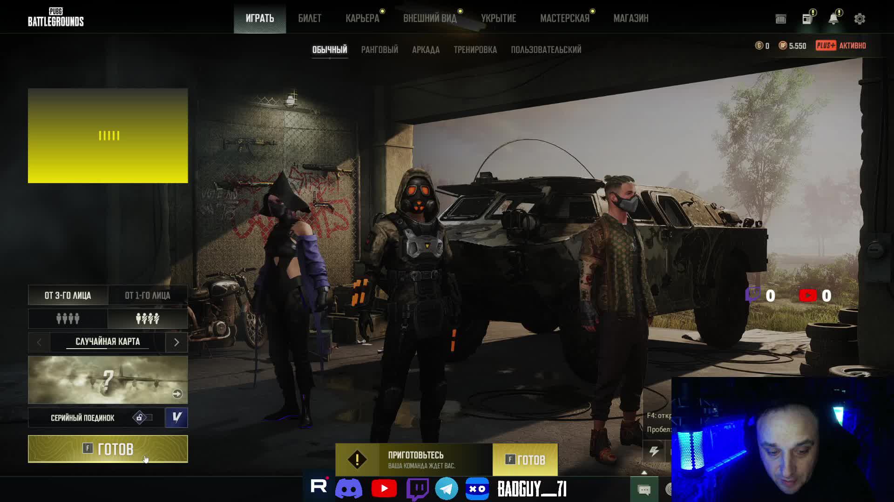The height and width of the screenshot is (502, 894).
Task: Expand map details circled arrow on thumbnail
Action: point(177,394)
